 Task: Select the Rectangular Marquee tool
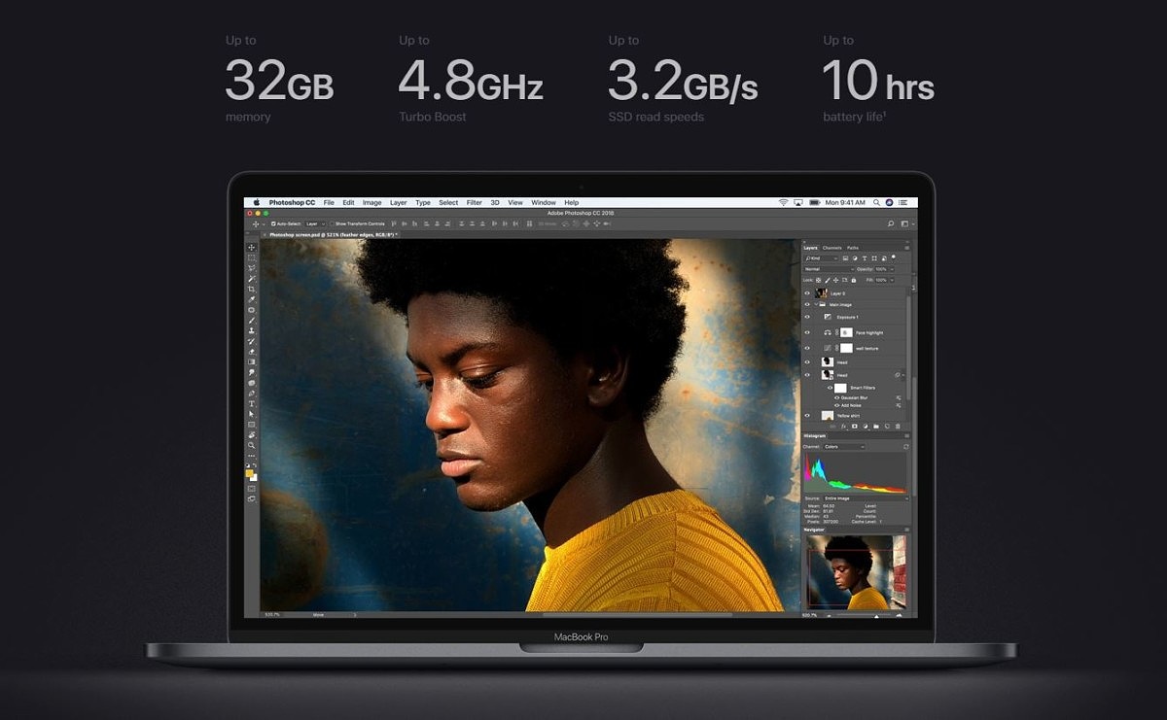(x=252, y=257)
